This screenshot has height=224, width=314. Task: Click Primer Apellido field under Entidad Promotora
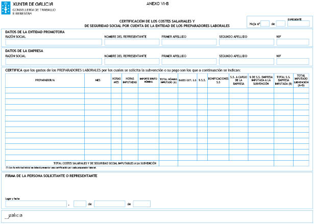(188, 42)
